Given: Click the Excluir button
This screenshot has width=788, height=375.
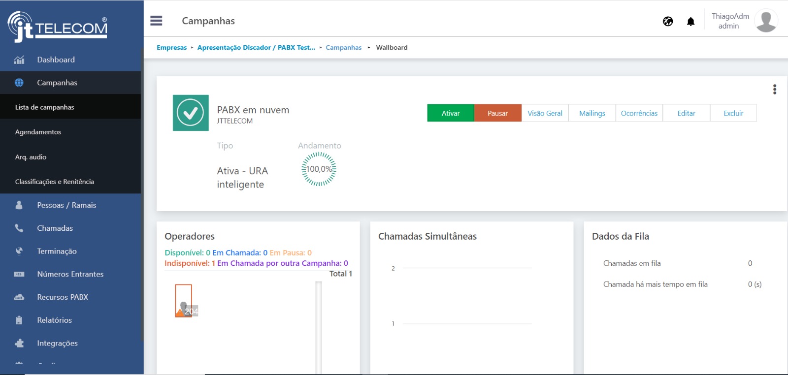Looking at the screenshot, I should tap(733, 113).
